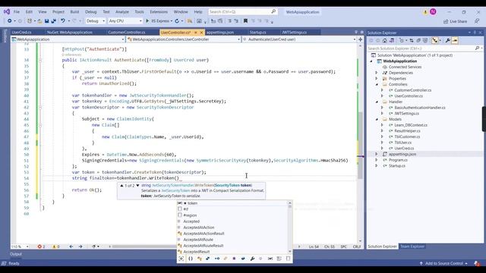Toggle the classes filter icon in IntelliSense bar
This screenshot has height=273, width=486.
point(199,259)
